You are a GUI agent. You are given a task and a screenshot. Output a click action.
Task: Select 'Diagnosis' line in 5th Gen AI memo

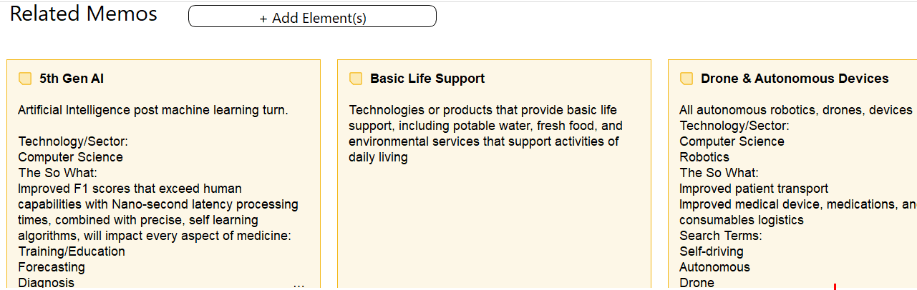click(46, 283)
